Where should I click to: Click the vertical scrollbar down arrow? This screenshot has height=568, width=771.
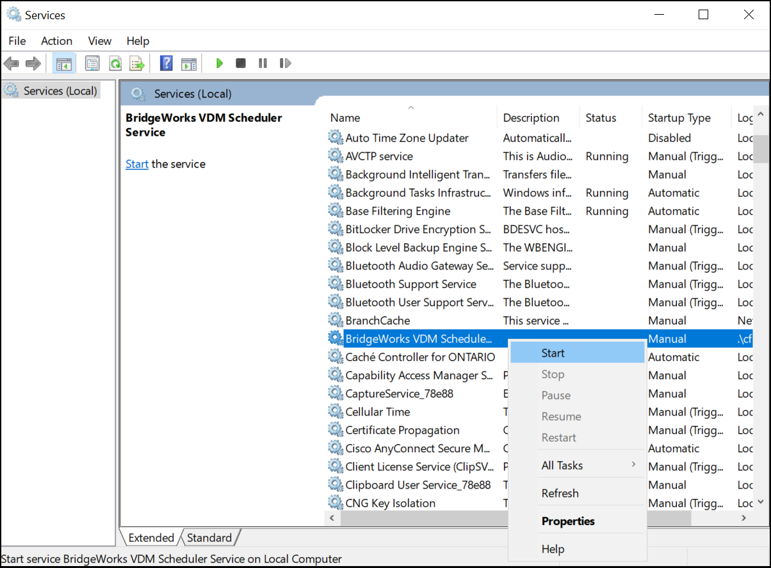(761, 502)
